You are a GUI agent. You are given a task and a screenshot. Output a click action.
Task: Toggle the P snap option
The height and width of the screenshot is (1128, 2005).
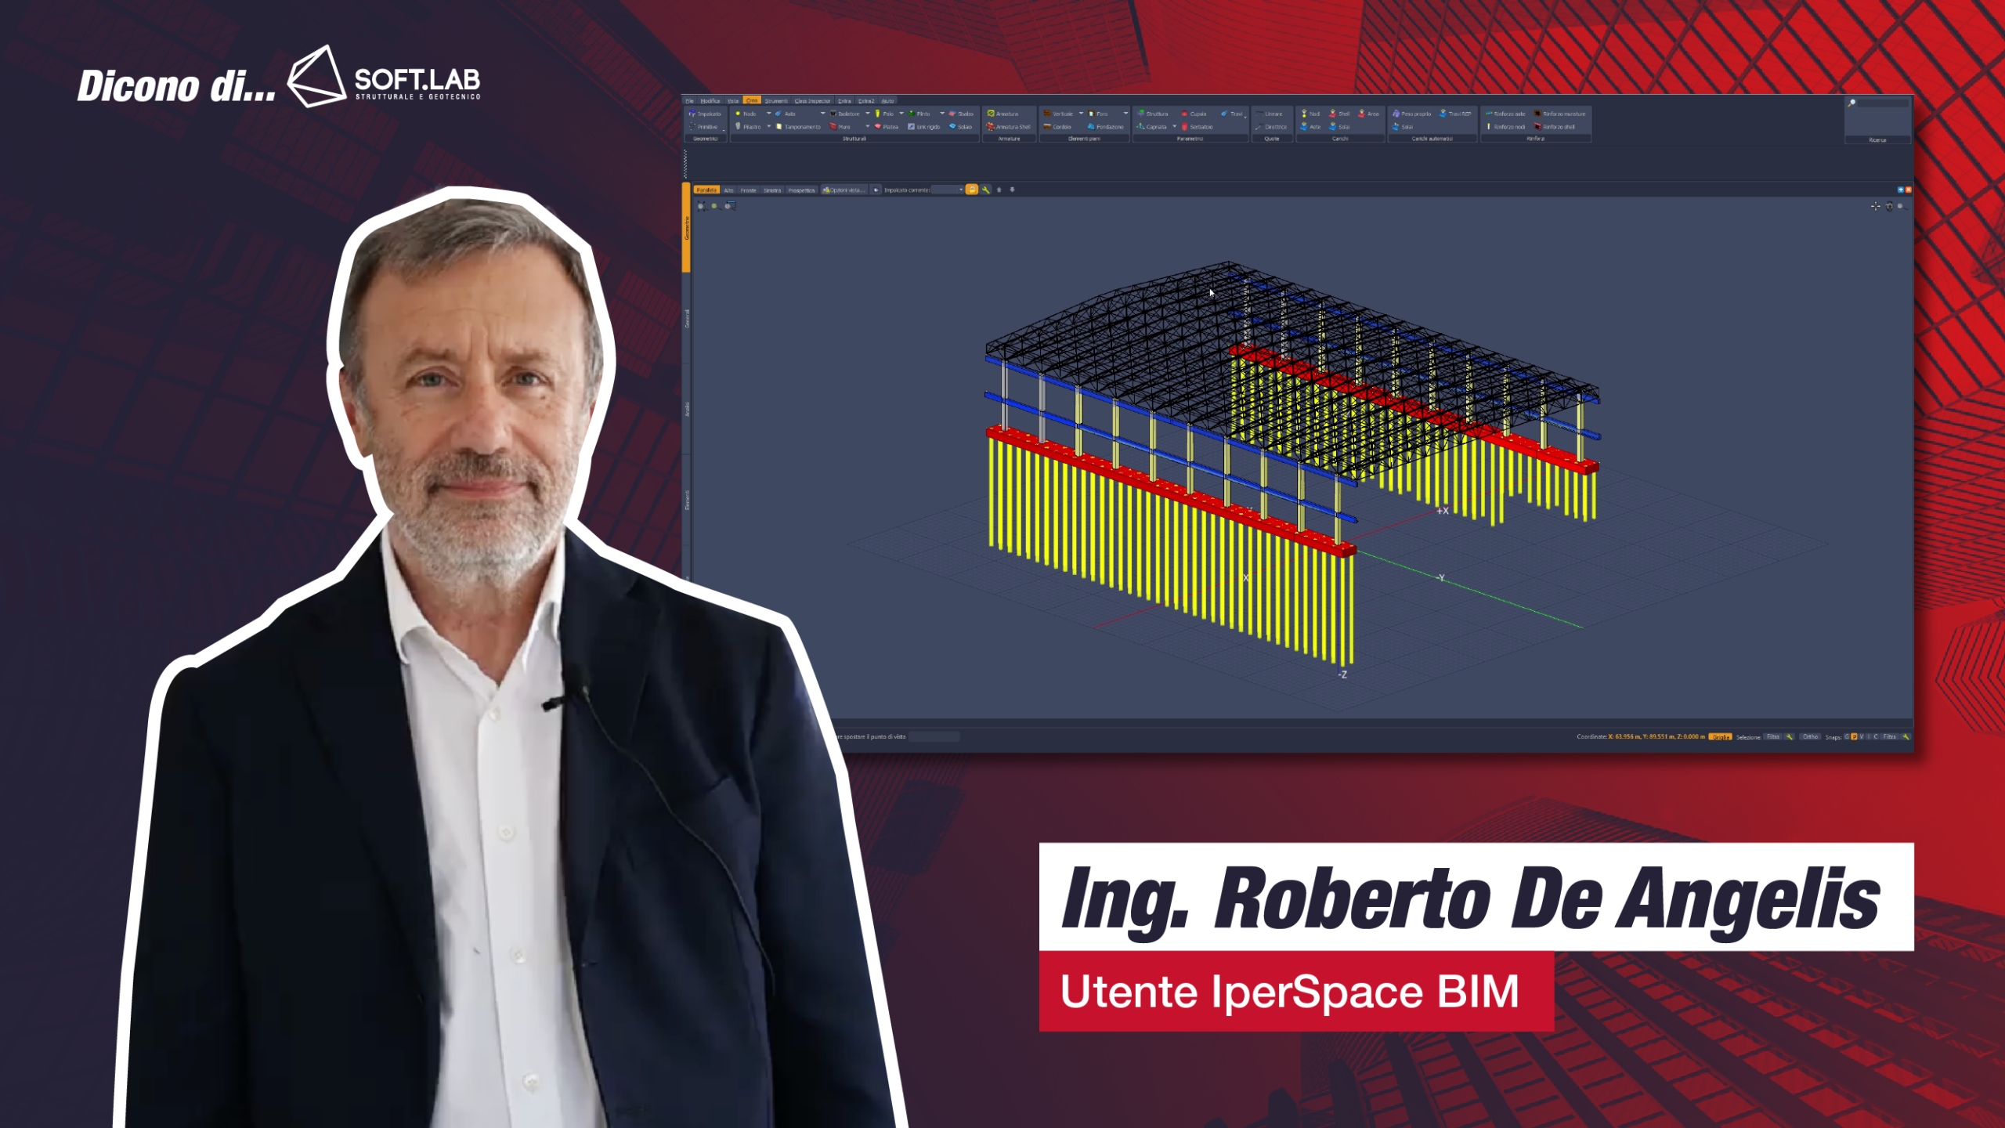click(1854, 736)
